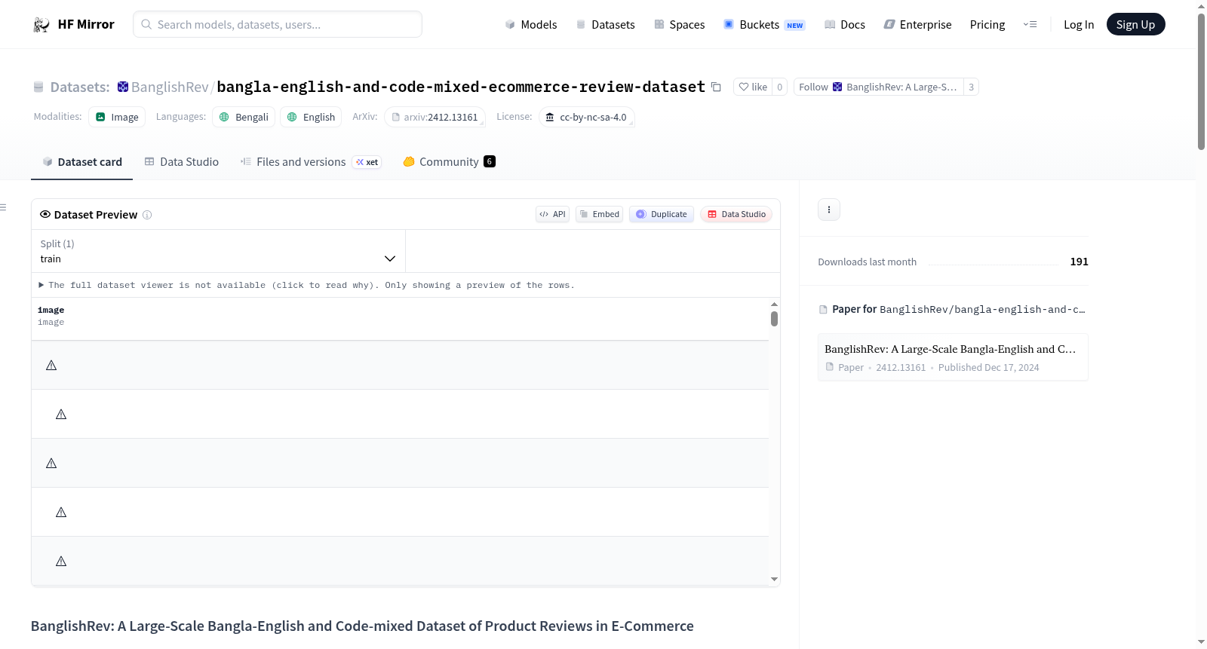Open Buckets from the navigation bar
This screenshot has width=1207, height=649.
click(x=764, y=25)
